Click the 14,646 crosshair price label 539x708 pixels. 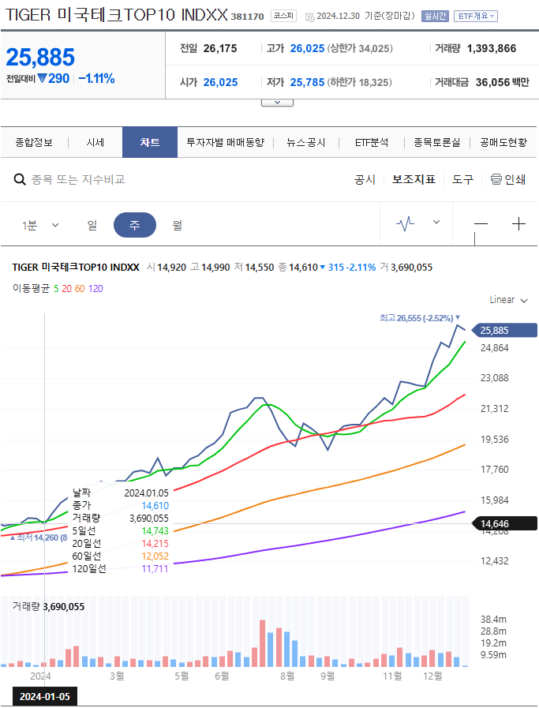[x=504, y=524]
